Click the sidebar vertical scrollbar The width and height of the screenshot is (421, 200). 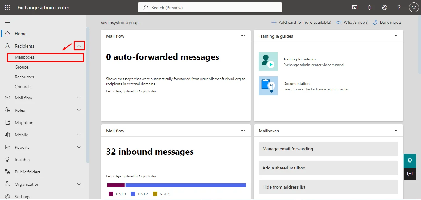click(x=88, y=95)
